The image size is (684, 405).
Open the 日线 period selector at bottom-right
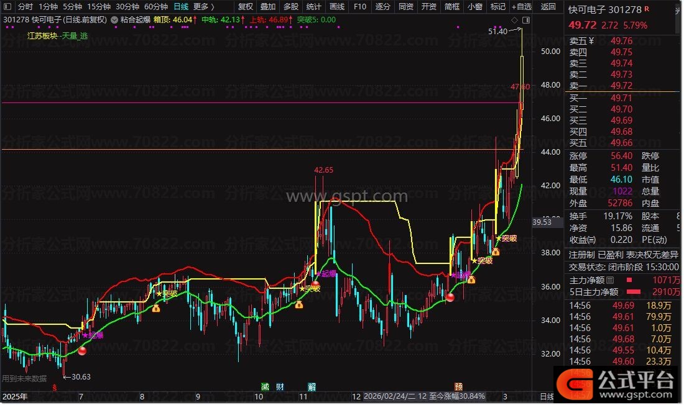[546, 396]
